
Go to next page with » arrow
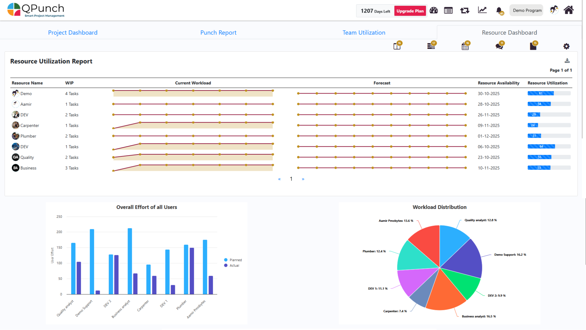[x=303, y=179]
